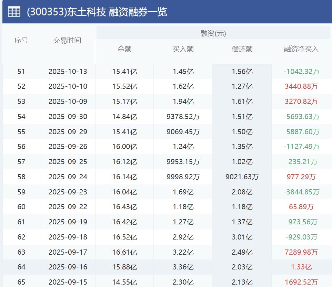Click balance cell 14.84亿
The height and width of the screenshot is (287, 332).
pos(124,116)
